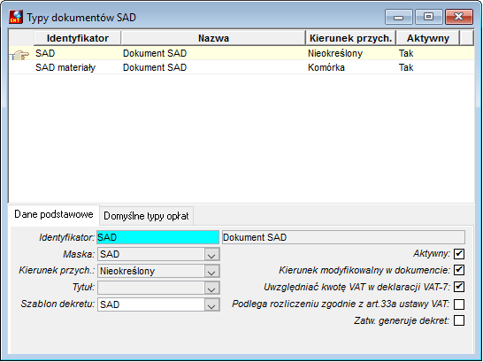Select the Dane podstawowe tab
Screen dimensions: 483x362
54,214
